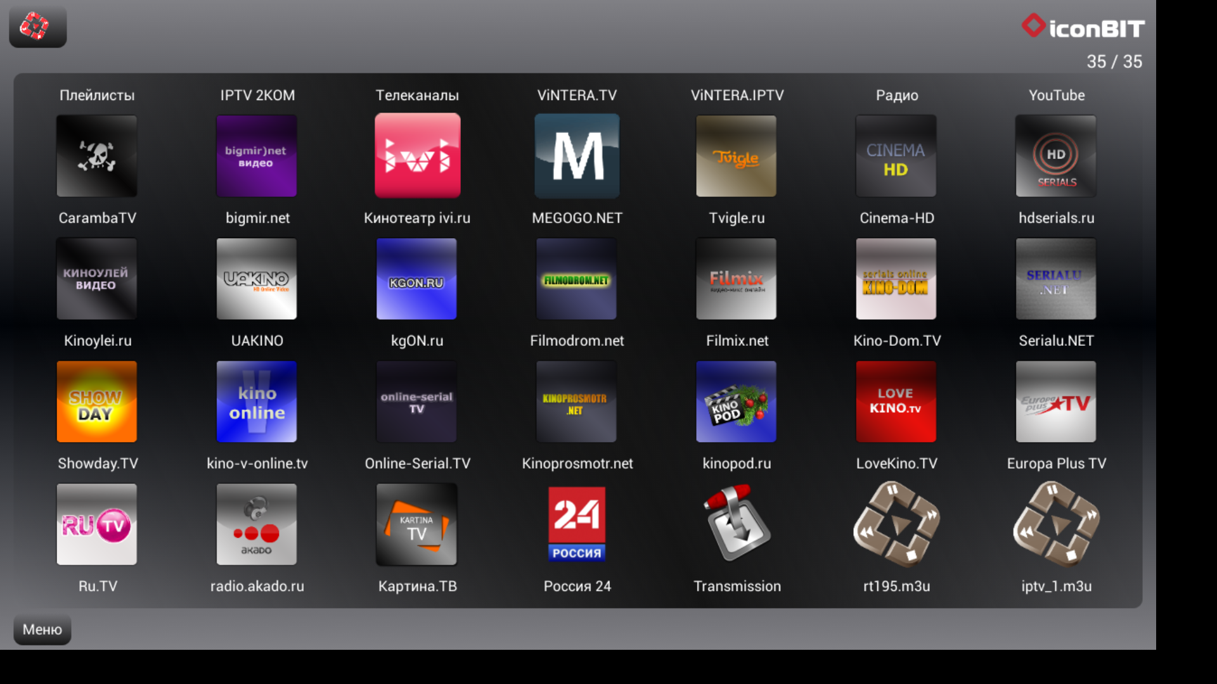Click the Меню button

42,630
